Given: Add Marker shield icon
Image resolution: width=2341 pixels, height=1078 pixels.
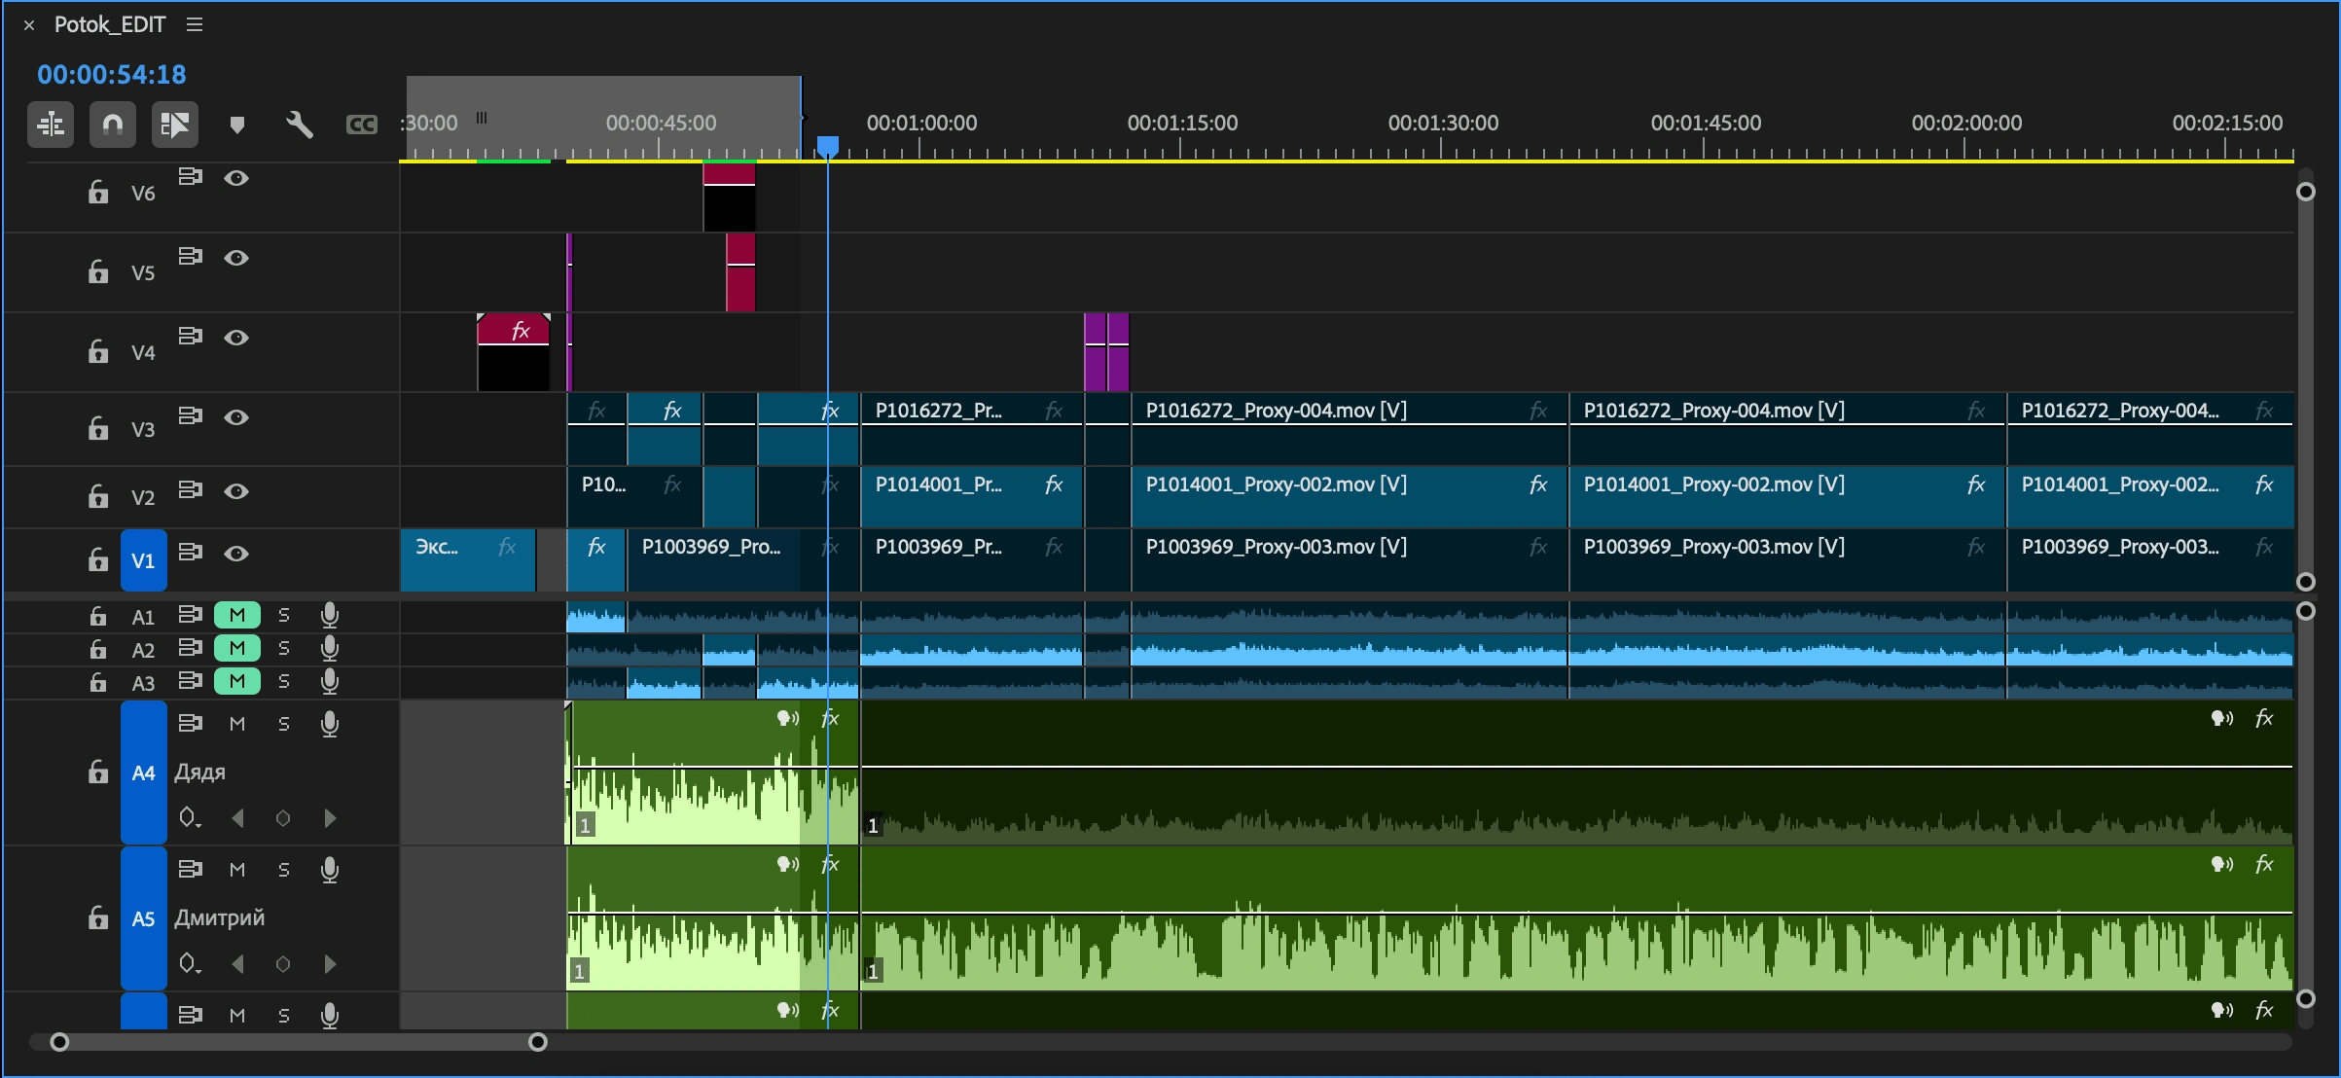Looking at the screenshot, I should (x=237, y=125).
